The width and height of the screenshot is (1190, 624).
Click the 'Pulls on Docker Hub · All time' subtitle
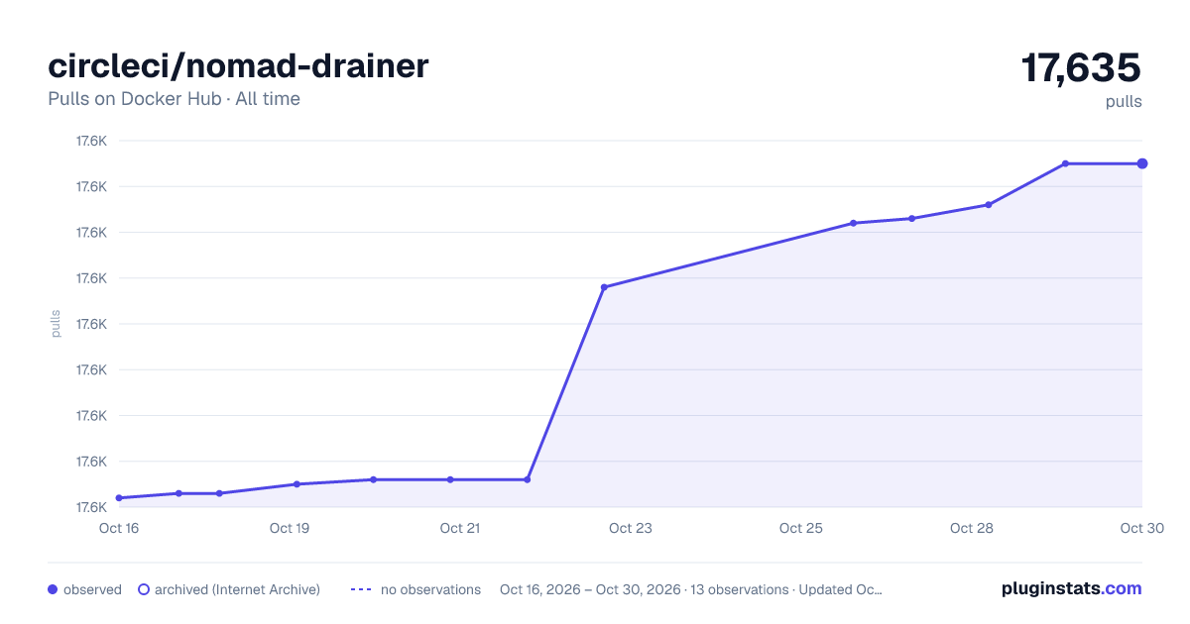[x=174, y=99]
